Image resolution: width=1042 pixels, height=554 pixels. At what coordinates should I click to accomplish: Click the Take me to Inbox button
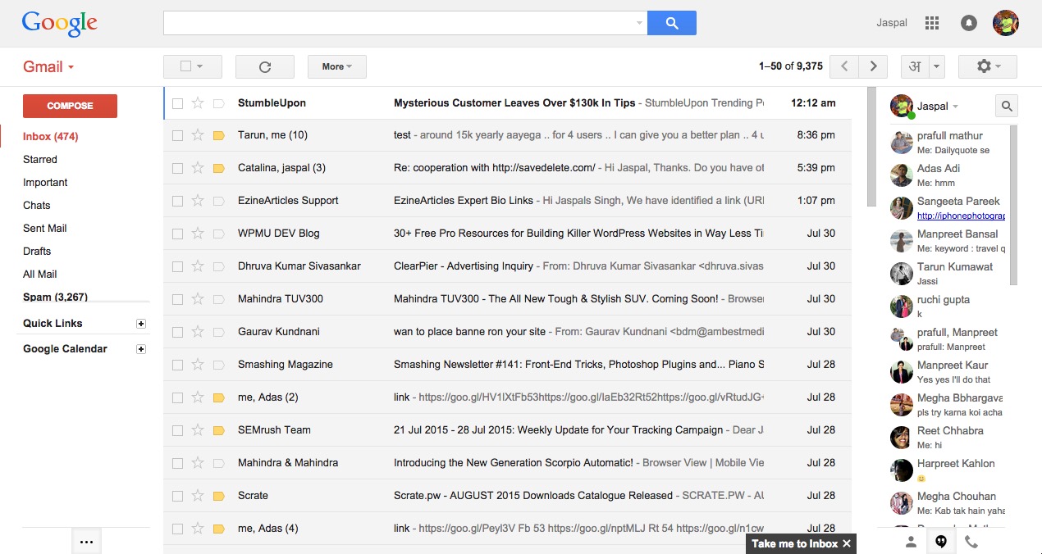pyautogui.click(x=794, y=543)
